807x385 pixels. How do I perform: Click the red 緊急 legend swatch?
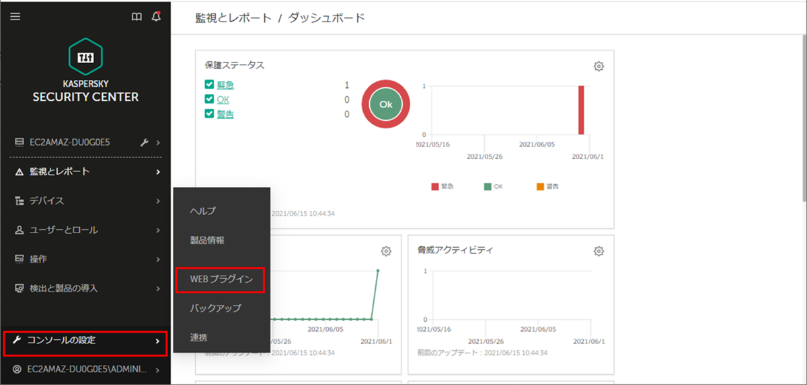435,186
